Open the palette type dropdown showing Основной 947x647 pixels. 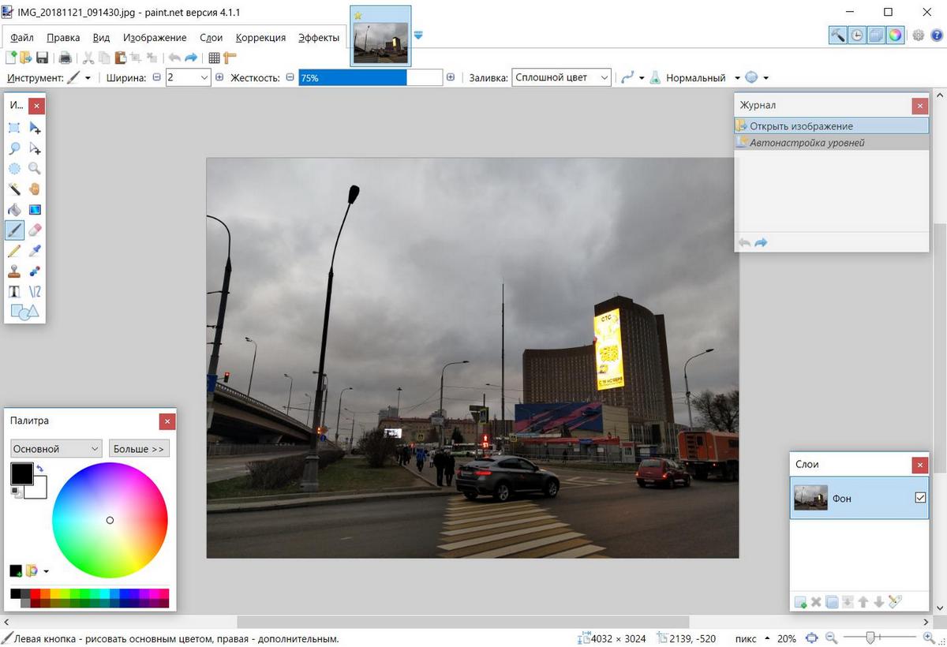click(x=55, y=448)
